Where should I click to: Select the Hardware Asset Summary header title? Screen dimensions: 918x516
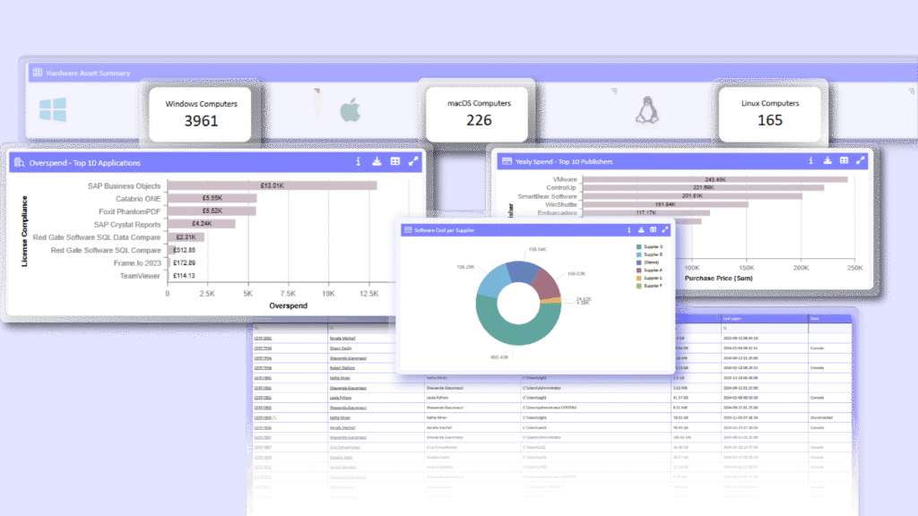tap(88, 73)
